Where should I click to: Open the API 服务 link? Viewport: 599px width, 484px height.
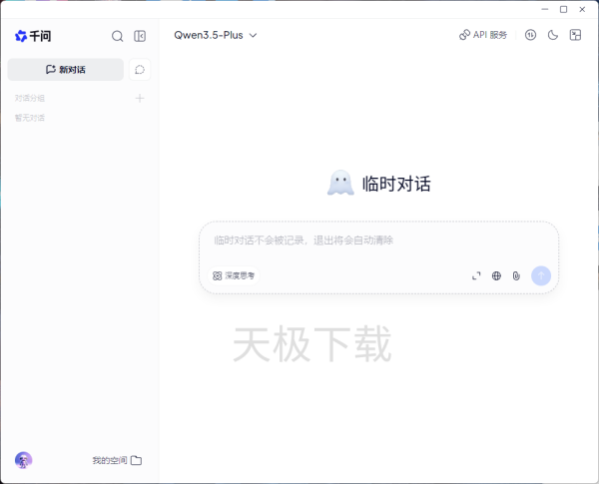click(483, 35)
